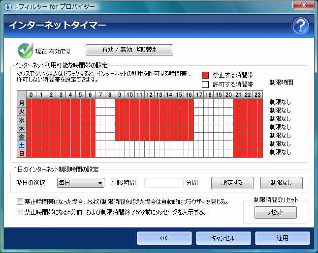Click the hour 21 column header

pos(238,95)
